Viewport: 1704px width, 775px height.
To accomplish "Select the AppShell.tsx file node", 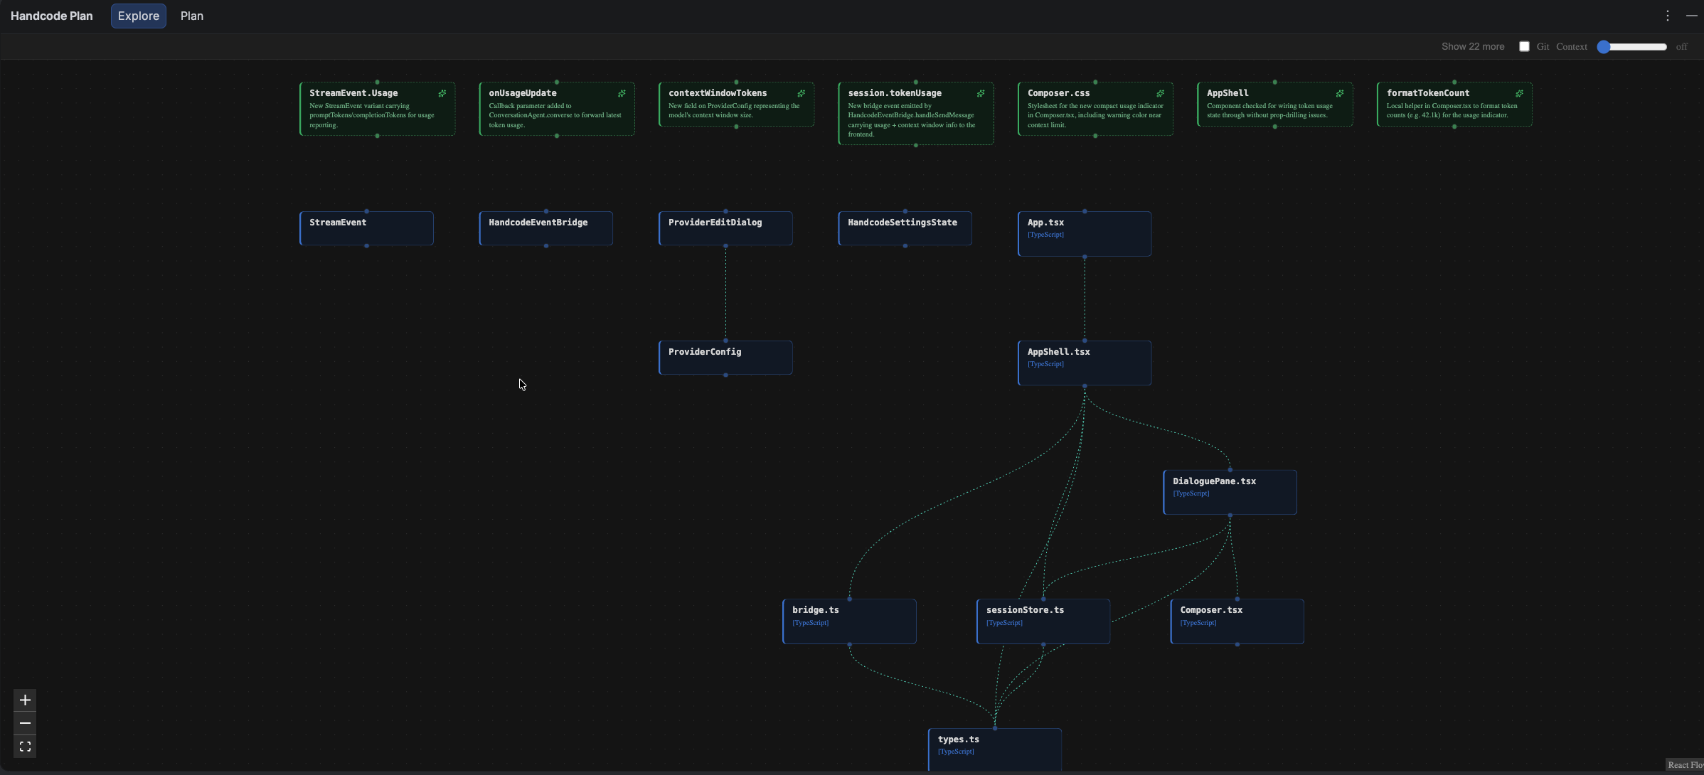I will click(x=1085, y=363).
